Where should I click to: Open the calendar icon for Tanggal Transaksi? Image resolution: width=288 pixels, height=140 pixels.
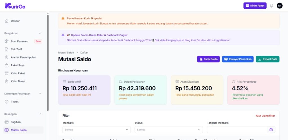point(271,130)
